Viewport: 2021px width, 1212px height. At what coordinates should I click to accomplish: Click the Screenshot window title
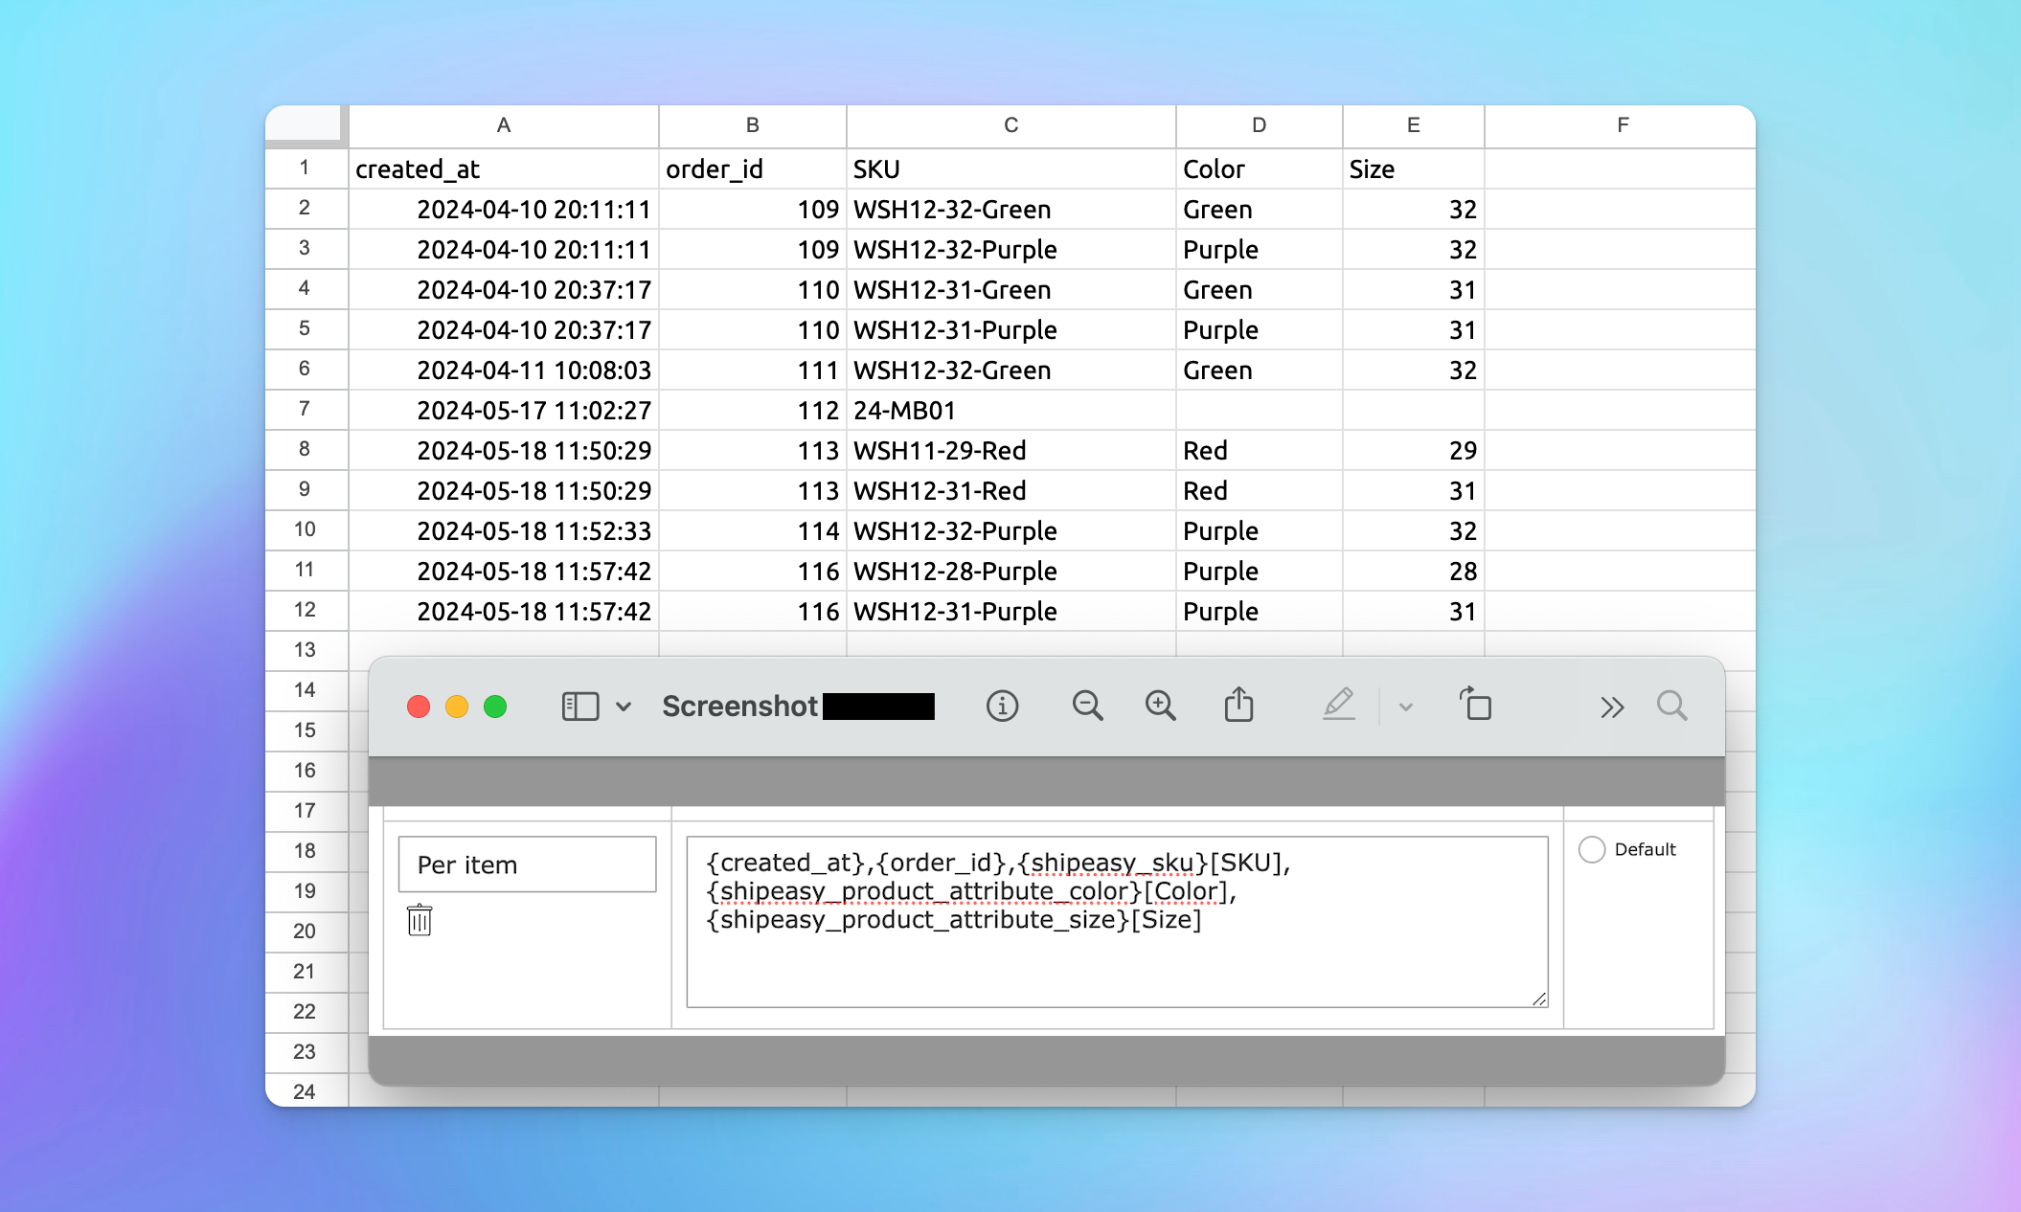739,707
